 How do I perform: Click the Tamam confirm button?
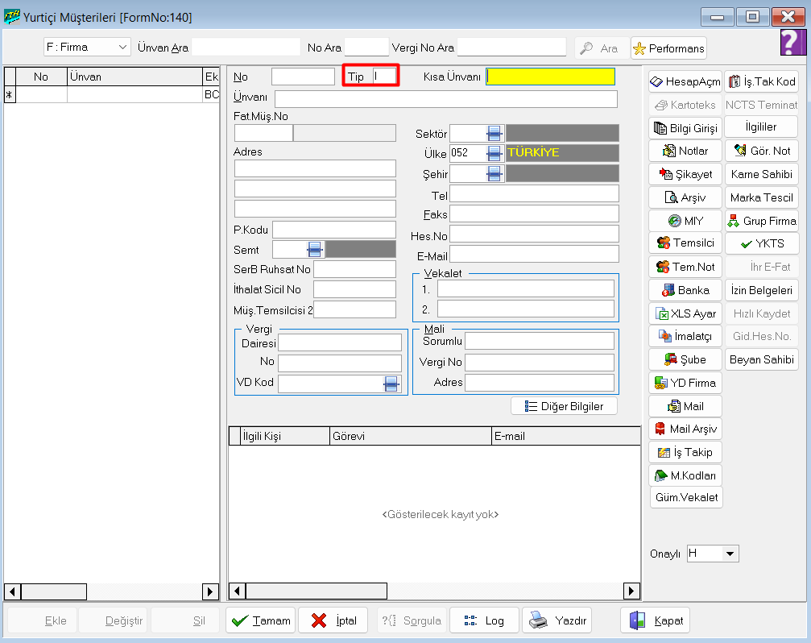point(261,620)
